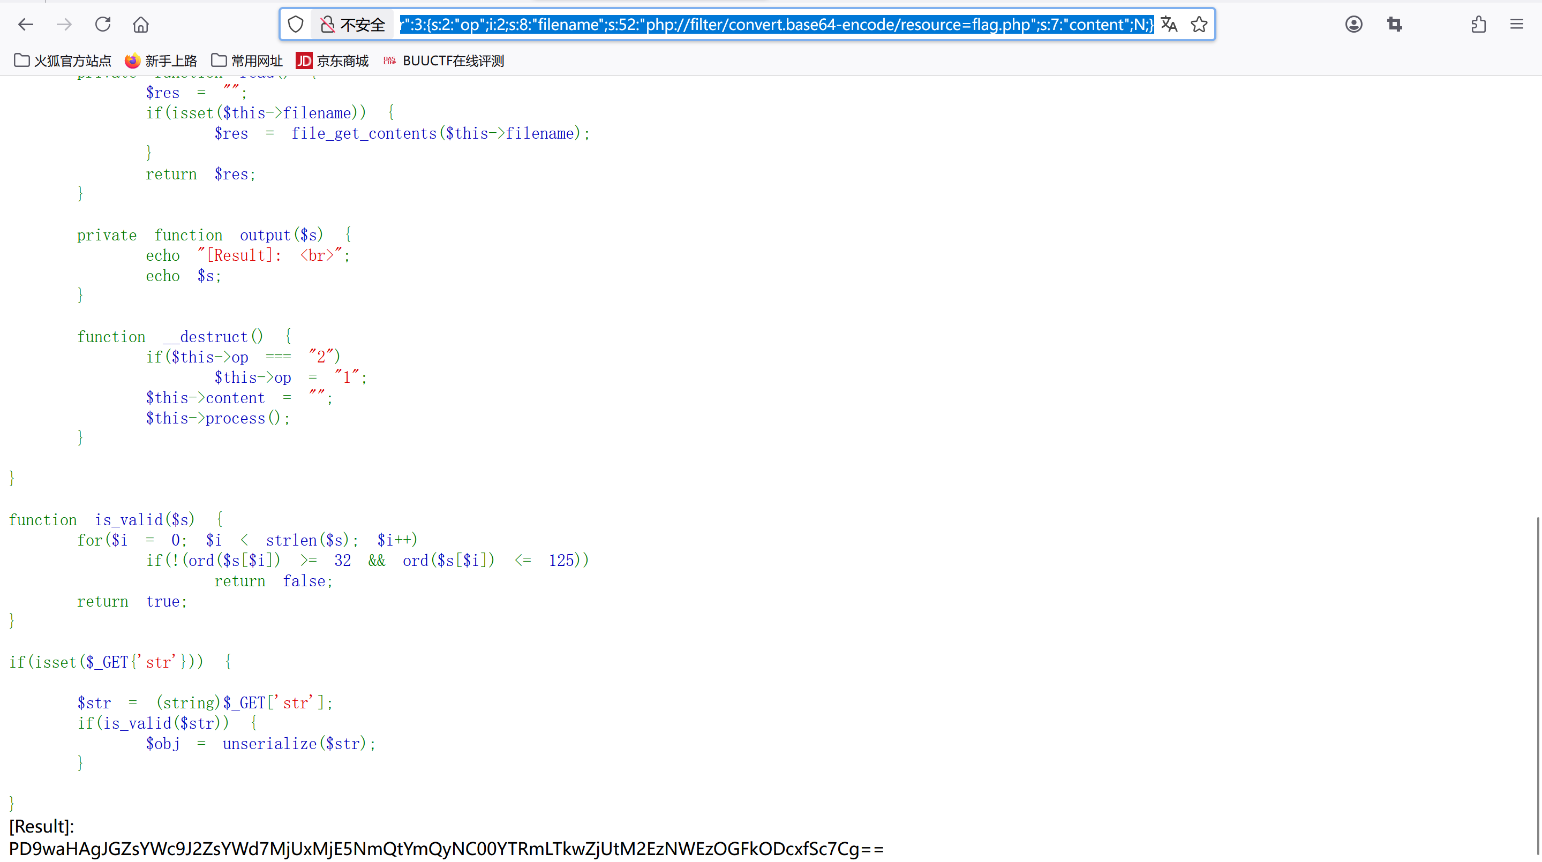Screen dimensions: 1542x862
Task: Translate this page icon
Action: point(1169,25)
